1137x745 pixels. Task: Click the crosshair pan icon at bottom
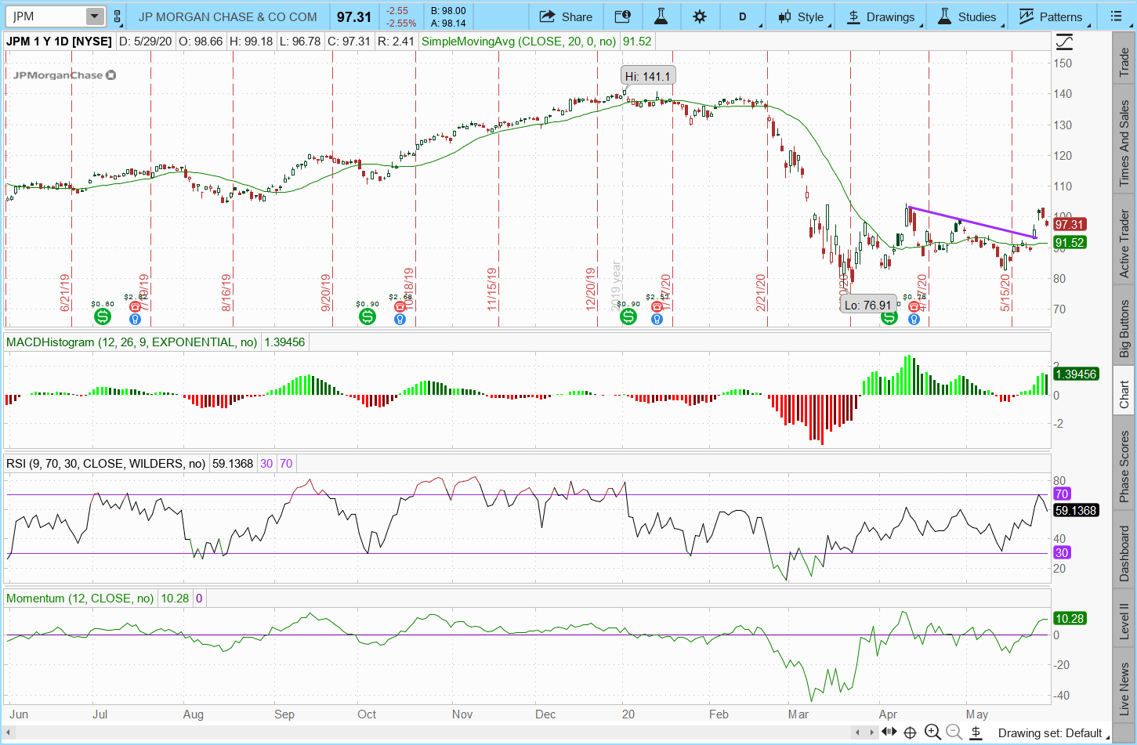[910, 732]
